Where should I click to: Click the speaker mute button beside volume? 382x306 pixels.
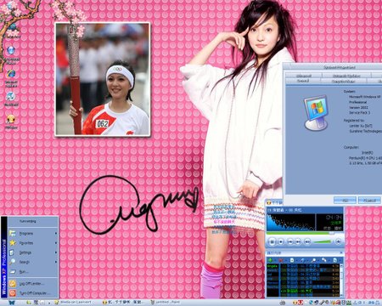pyautogui.click(x=307, y=241)
